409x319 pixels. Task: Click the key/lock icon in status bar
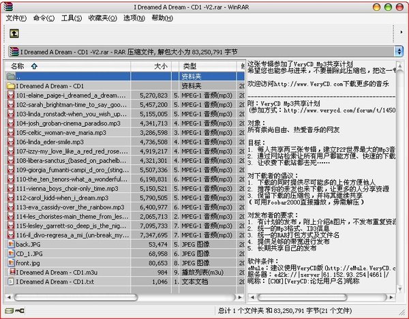[x=20, y=311]
